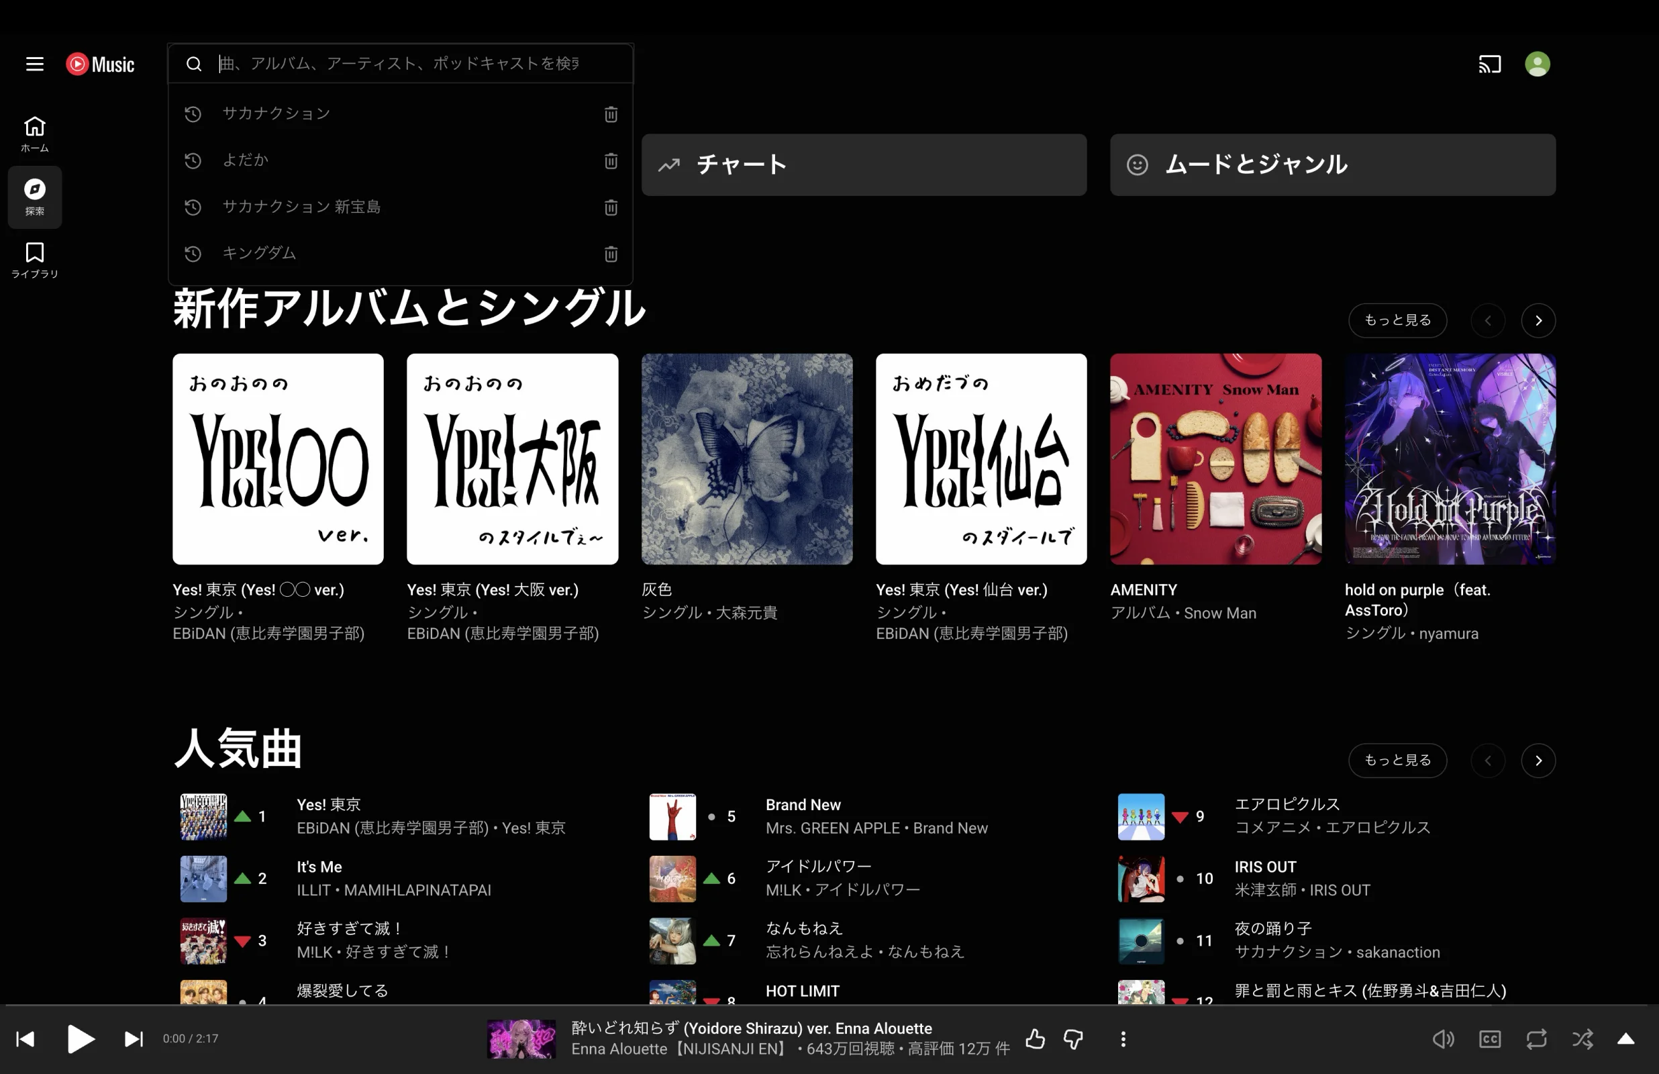Click the Snow Man artist link

click(x=1220, y=613)
